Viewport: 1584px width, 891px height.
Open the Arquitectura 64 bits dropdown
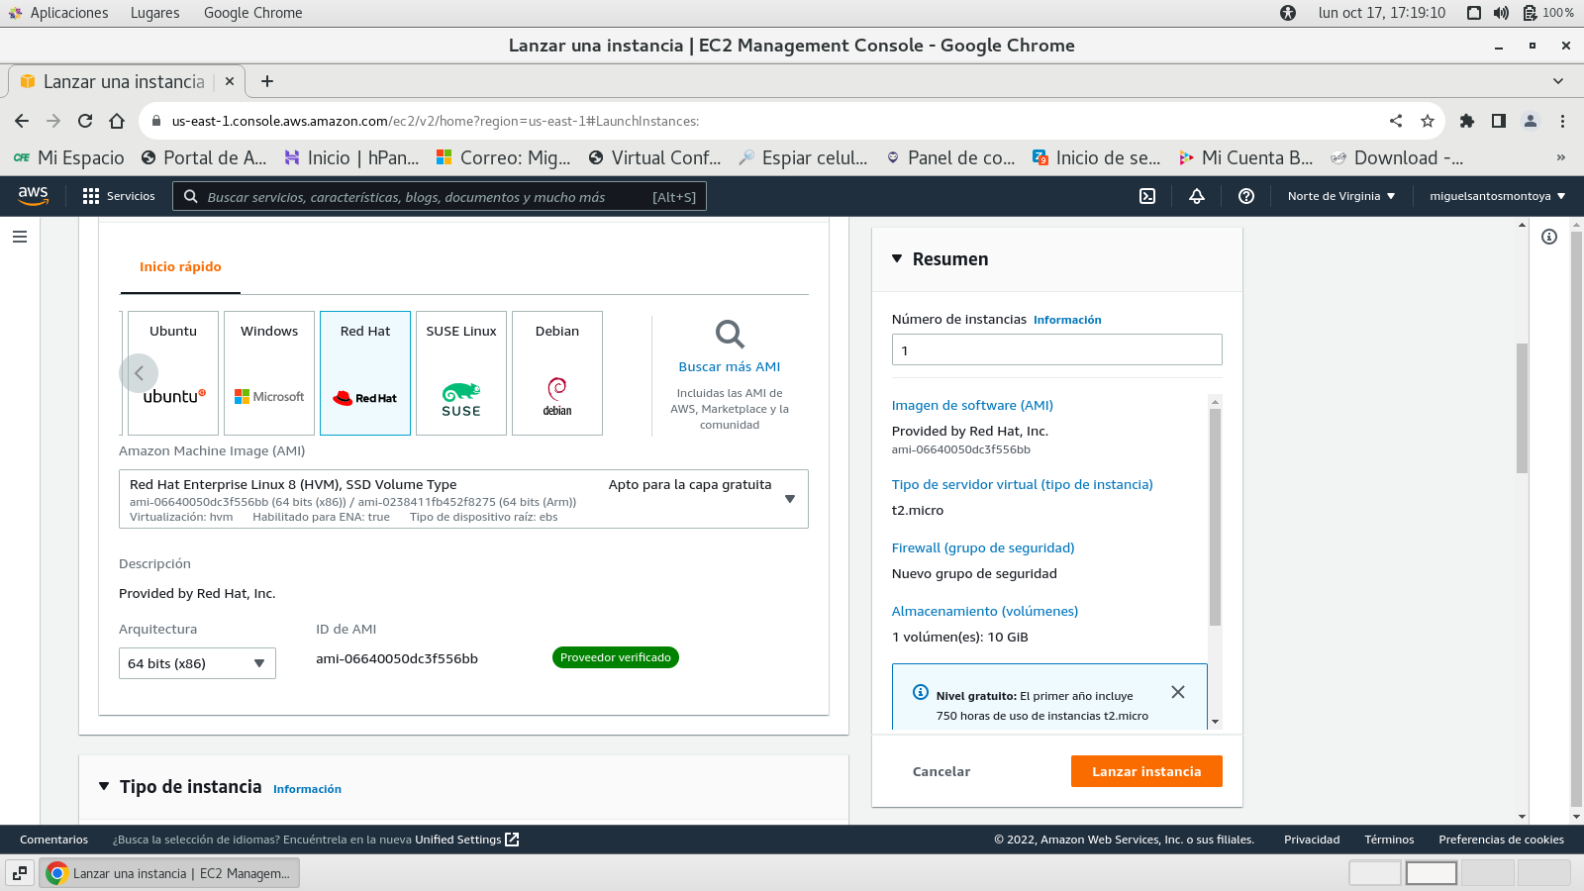197,663
